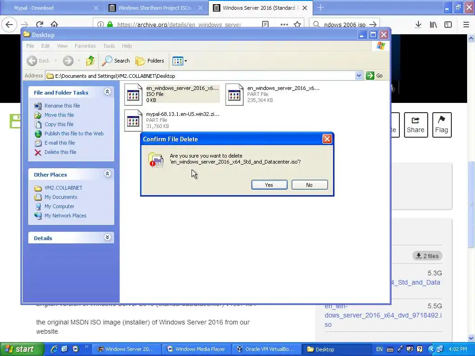Open the File menu in Desktop window
Viewport: 475px width, 356px height.
[30, 46]
